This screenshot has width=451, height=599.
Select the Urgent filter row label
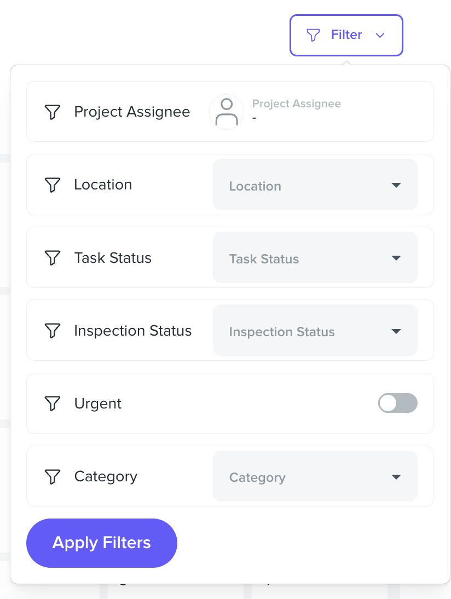(98, 404)
